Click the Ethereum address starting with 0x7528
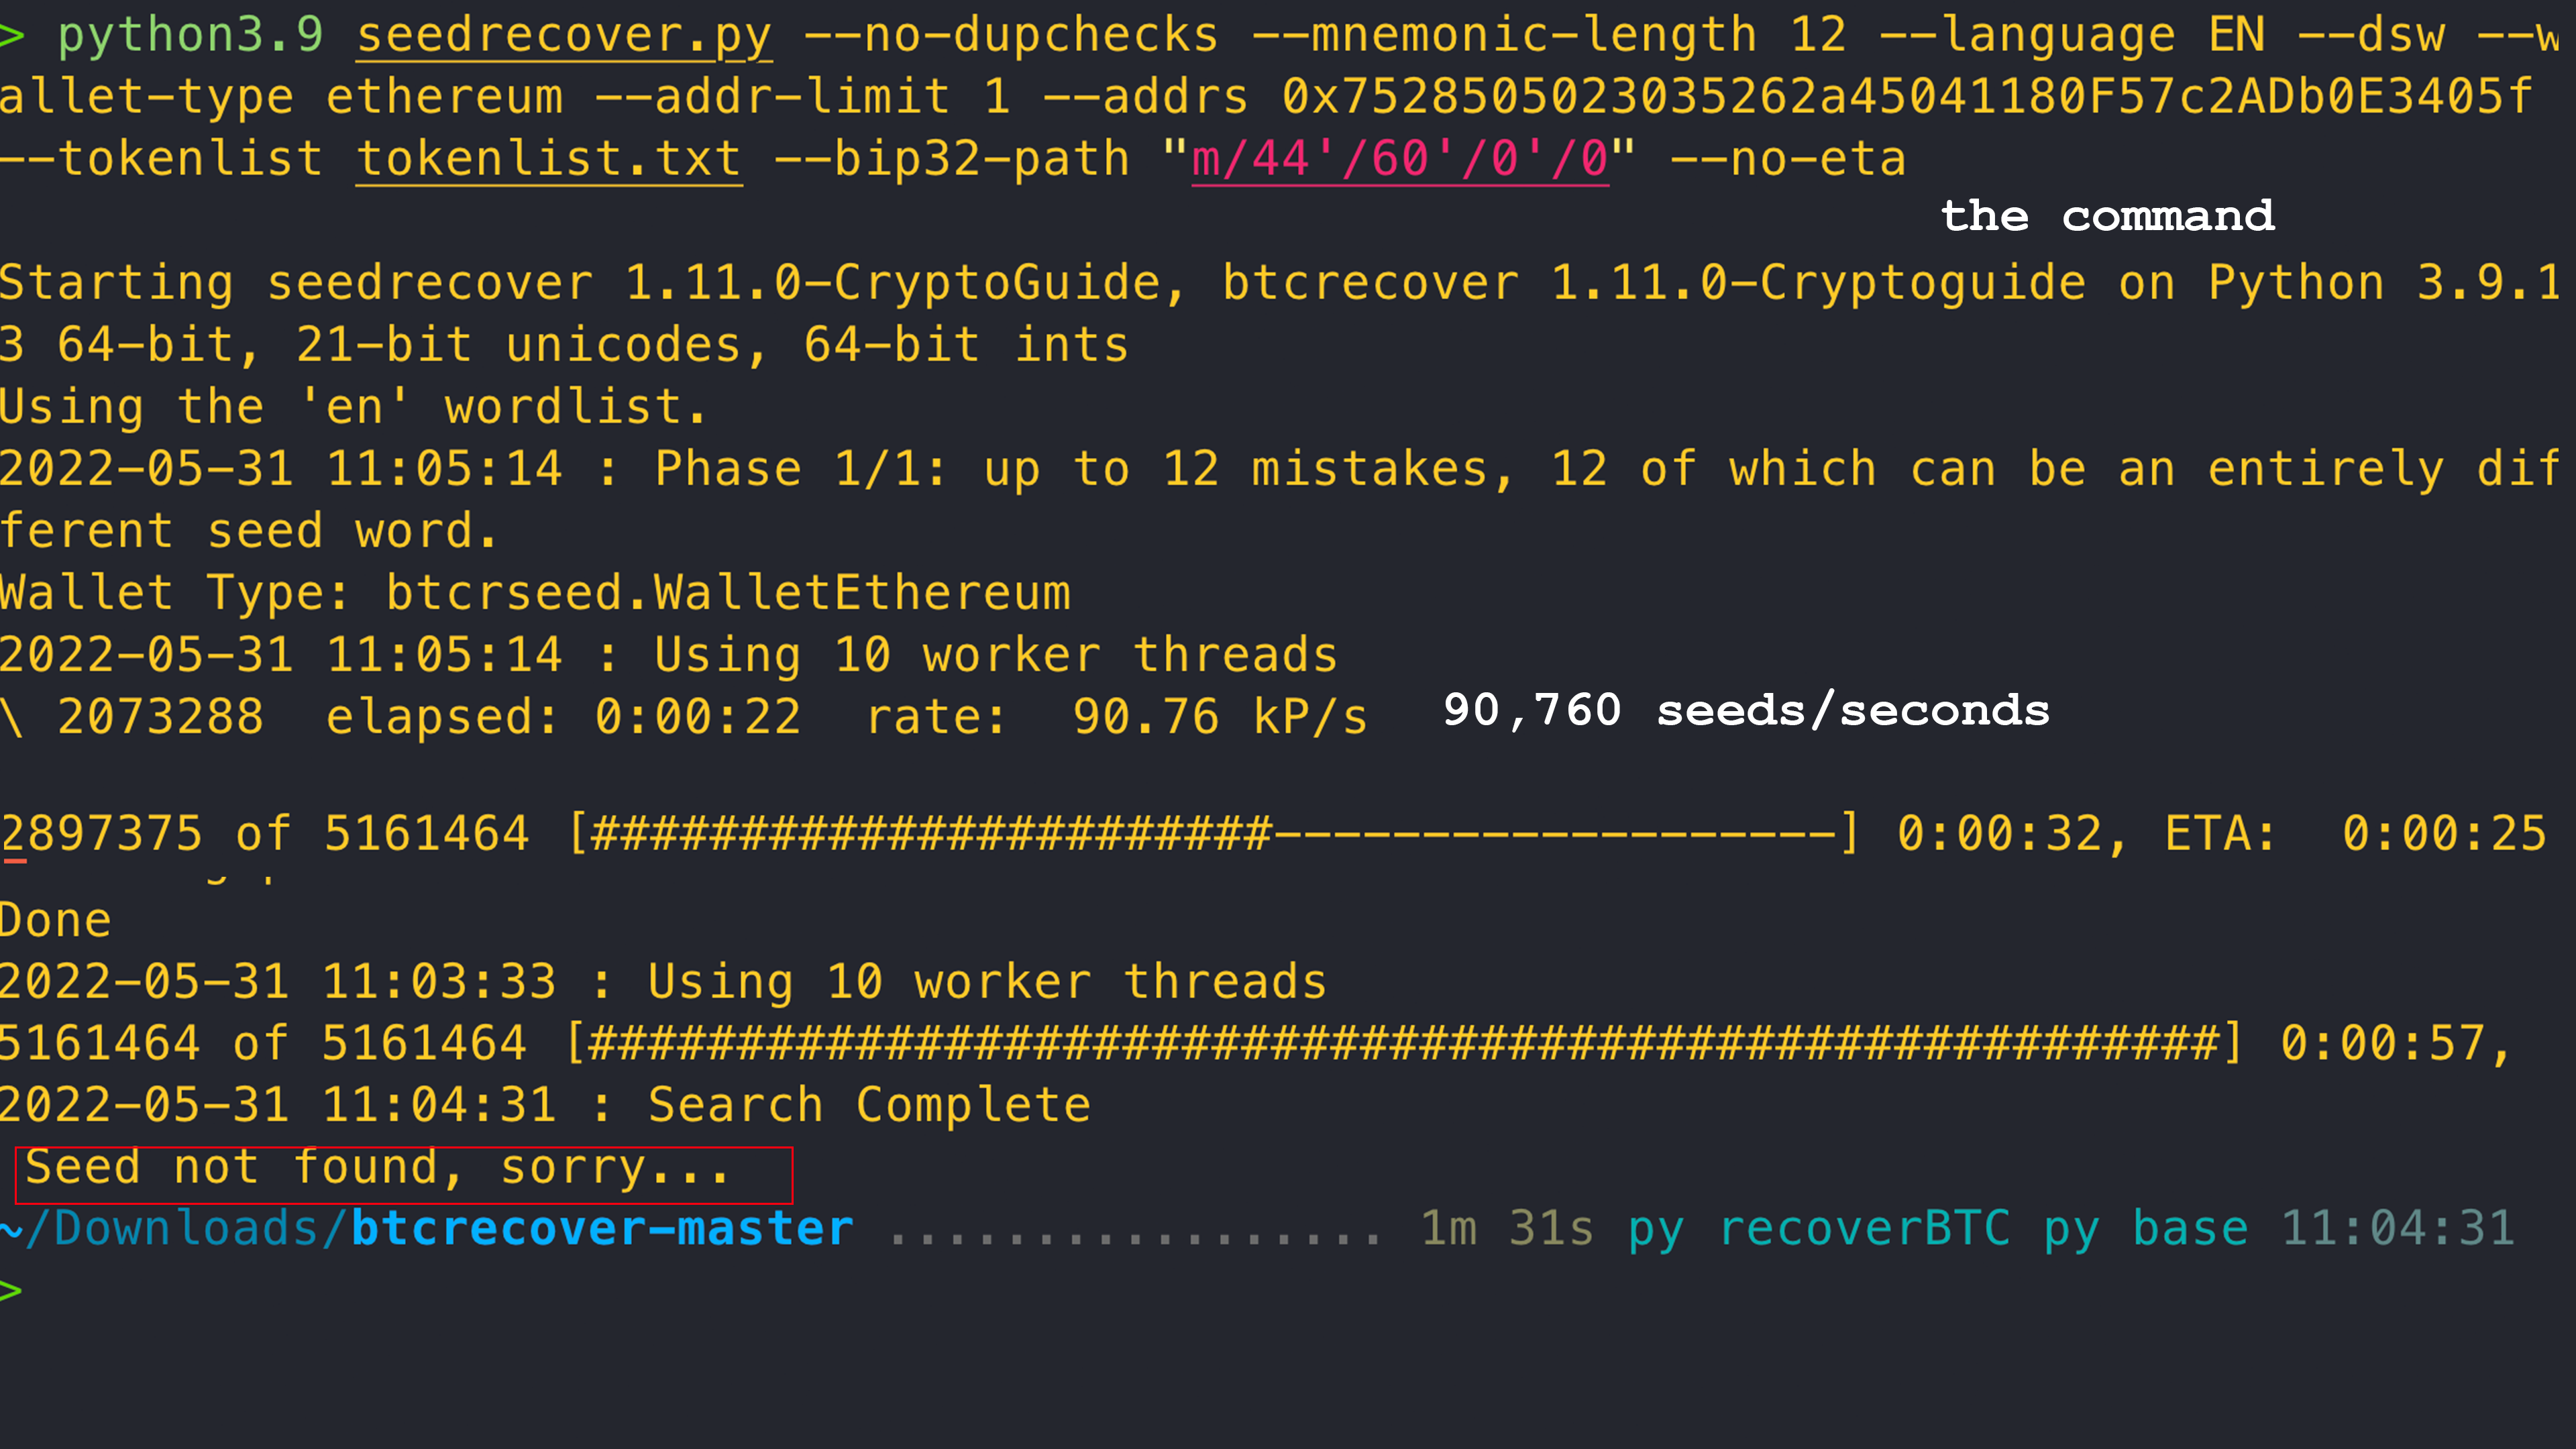This screenshot has height=1449, width=2576. 1906,97
